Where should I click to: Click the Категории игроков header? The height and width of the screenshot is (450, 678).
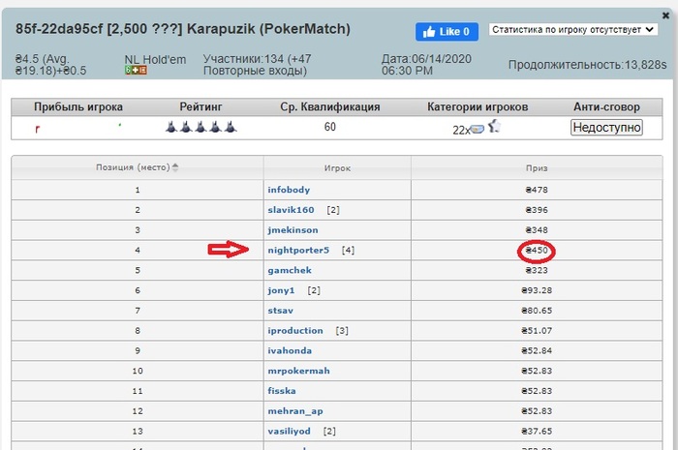[x=478, y=106]
